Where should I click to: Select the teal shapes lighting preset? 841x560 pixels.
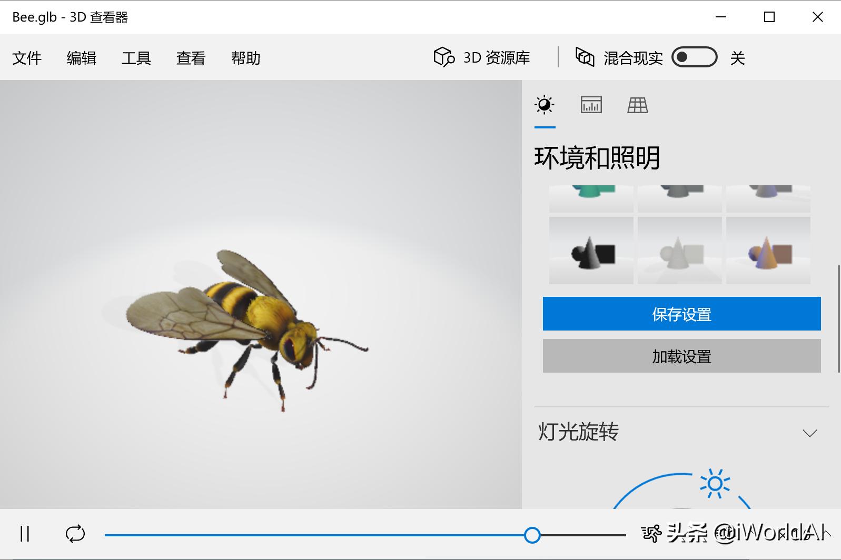[x=591, y=198]
